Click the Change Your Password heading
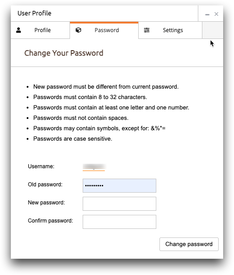Screen dimensions: 234x275 click(64, 53)
